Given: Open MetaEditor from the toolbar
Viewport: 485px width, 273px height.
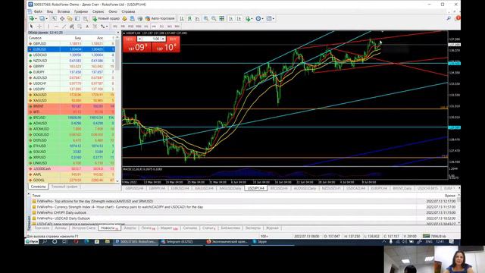Looking at the screenshot, I should 124,18.
